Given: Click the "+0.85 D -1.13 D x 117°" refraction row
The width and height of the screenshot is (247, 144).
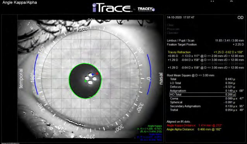Looking at the screenshot, I should pyautogui.click(x=206, y=56).
